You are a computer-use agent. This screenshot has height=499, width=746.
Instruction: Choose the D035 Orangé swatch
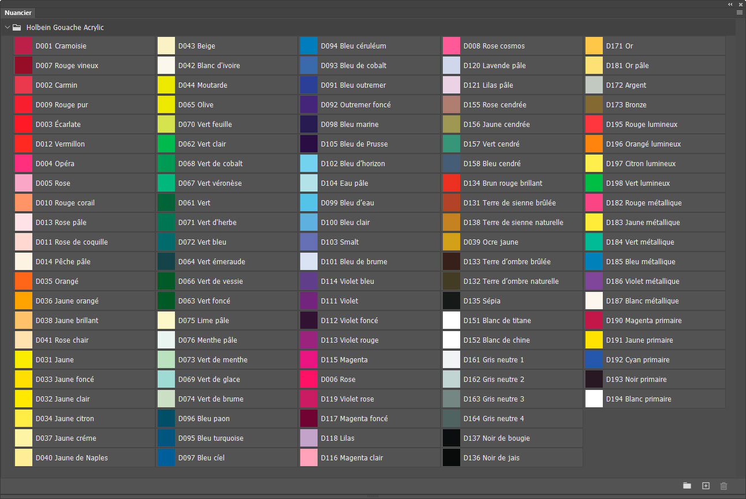click(24, 282)
